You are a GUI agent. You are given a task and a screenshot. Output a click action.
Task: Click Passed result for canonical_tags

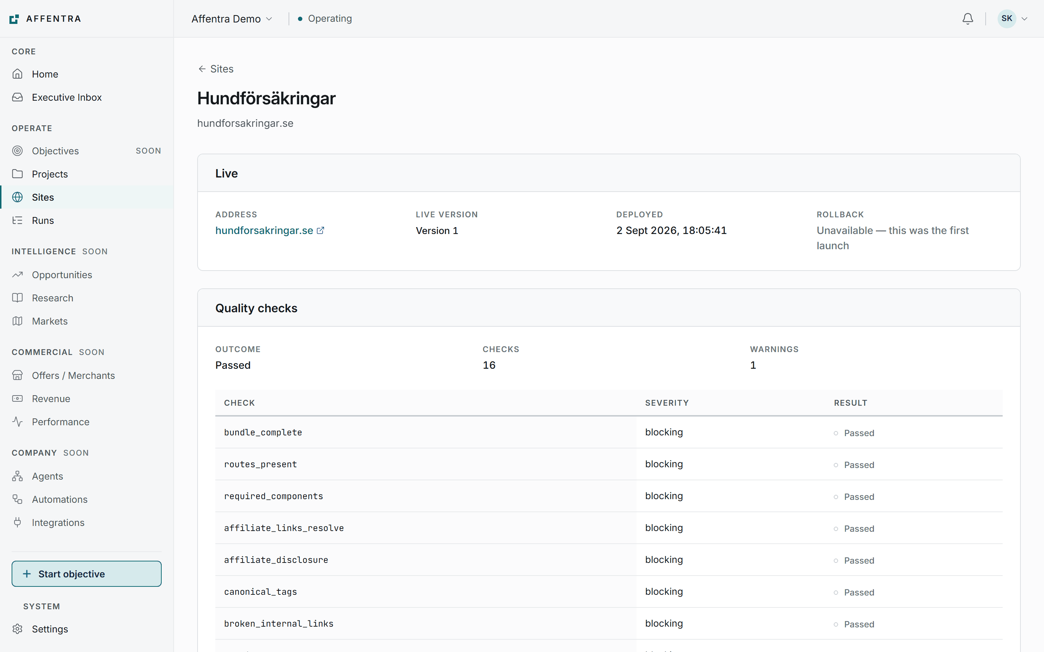pos(854,593)
